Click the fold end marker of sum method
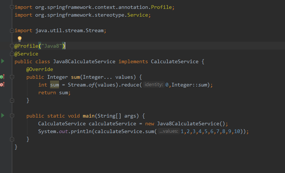The image size is (285, 173). [x=12, y=100]
